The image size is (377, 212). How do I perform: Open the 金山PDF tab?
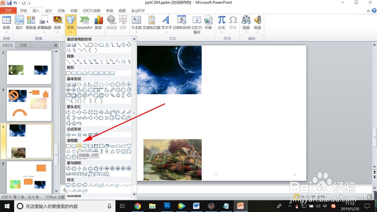(x=138, y=11)
